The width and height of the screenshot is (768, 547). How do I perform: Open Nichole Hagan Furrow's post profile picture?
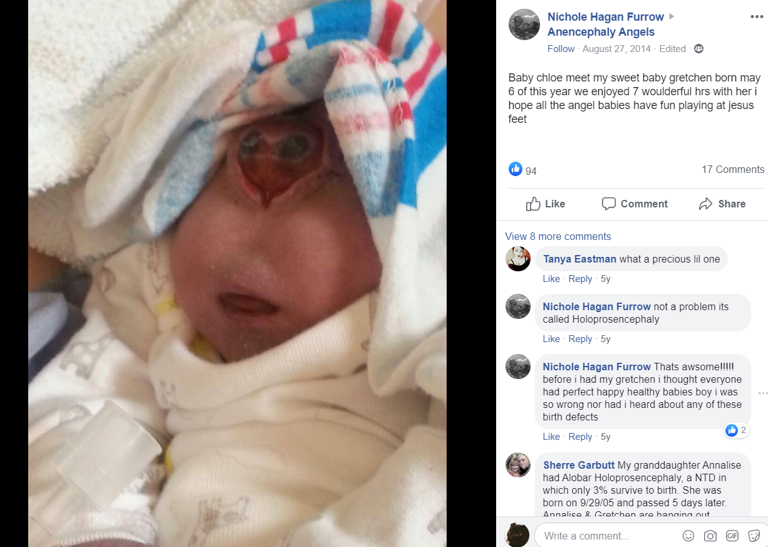click(524, 25)
